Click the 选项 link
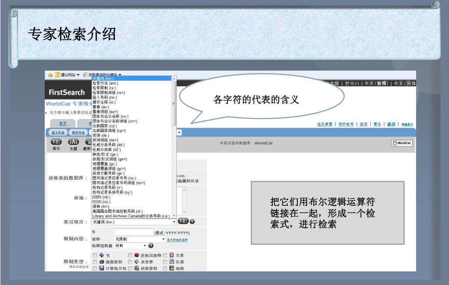 tap(363, 124)
